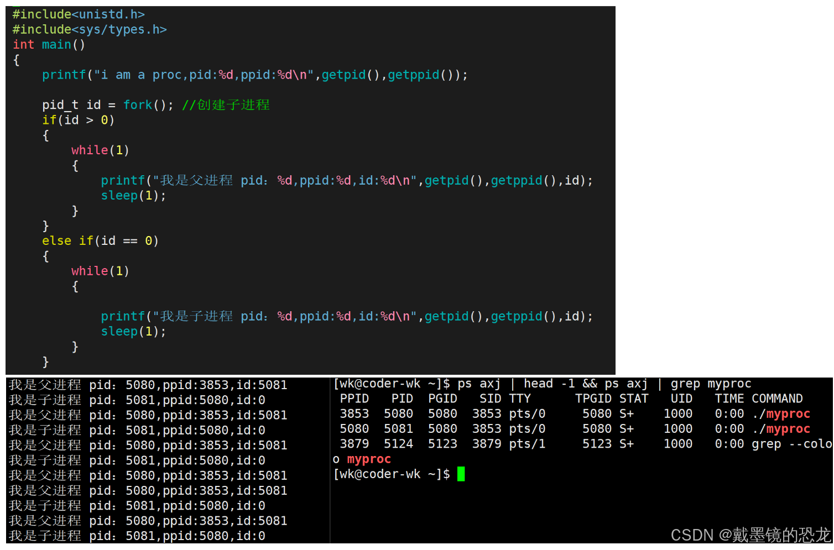
Task: Click PPID value 3879 in ps output
Action: 355,444
